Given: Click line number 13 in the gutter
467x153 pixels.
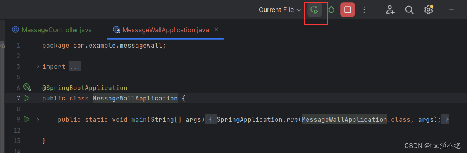Looking at the screenshot, I should tap(17, 141).
